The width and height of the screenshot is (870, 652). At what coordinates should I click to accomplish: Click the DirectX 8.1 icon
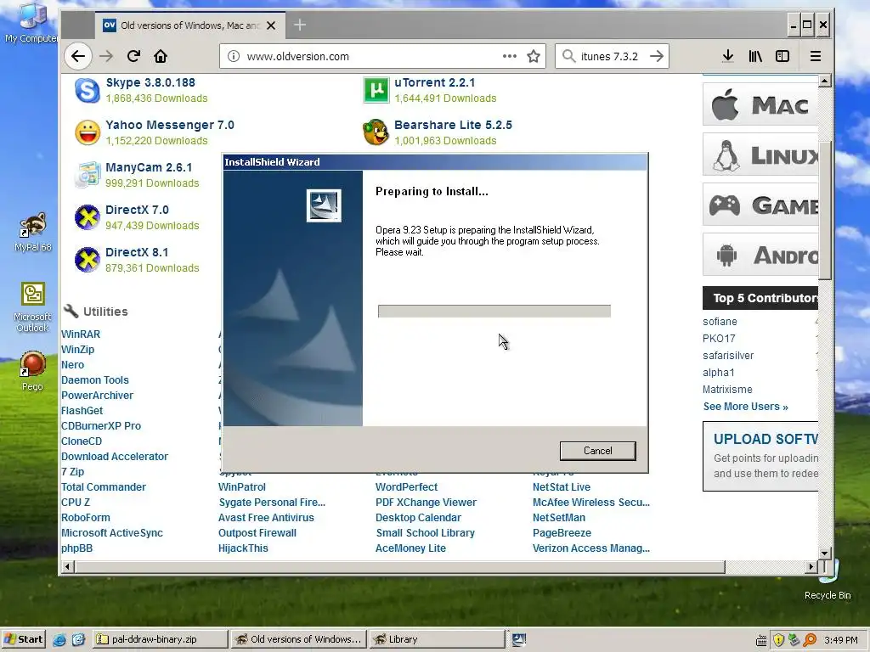coord(88,260)
